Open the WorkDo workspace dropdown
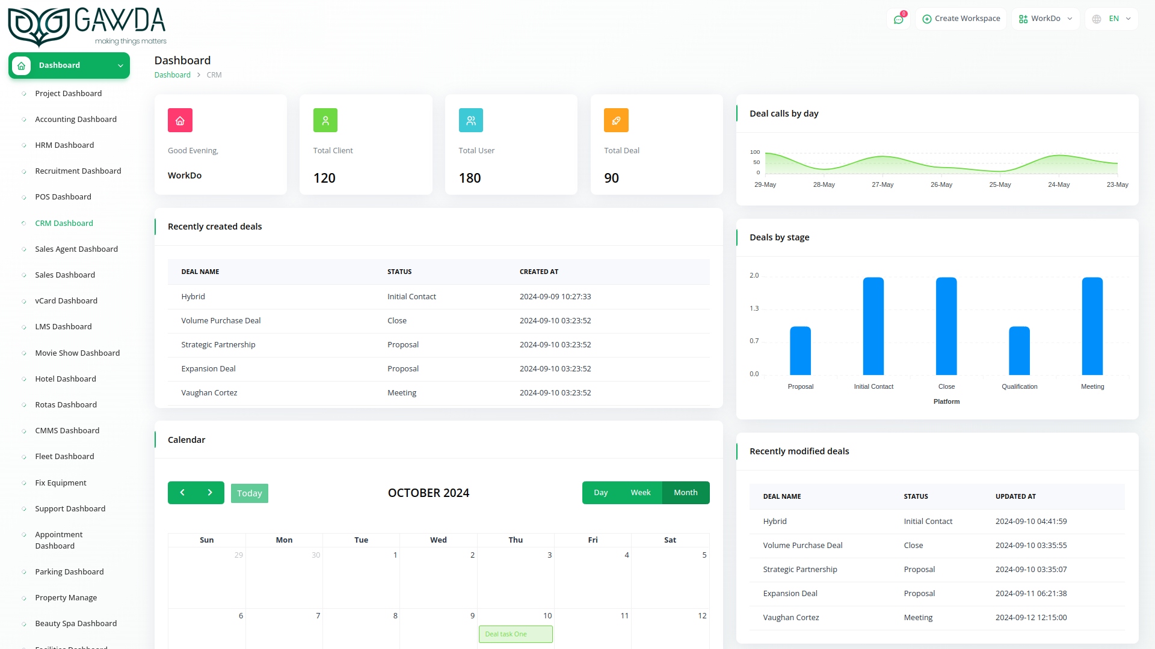 pos(1046,19)
